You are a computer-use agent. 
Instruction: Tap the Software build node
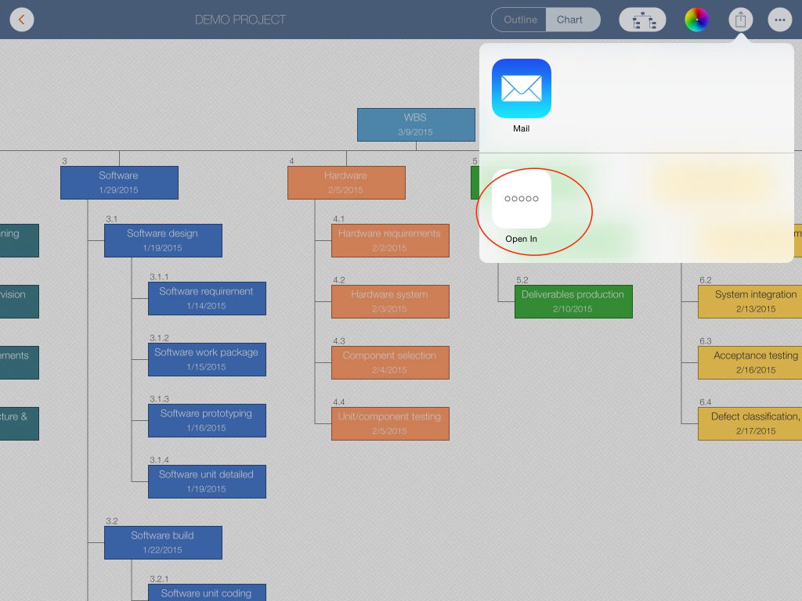point(163,542)
